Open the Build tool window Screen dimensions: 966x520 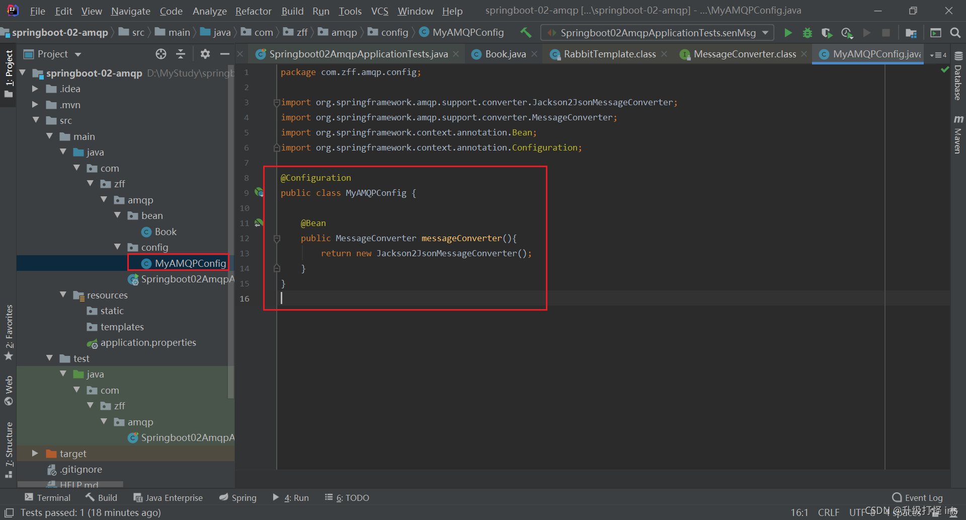coord(102,497)
